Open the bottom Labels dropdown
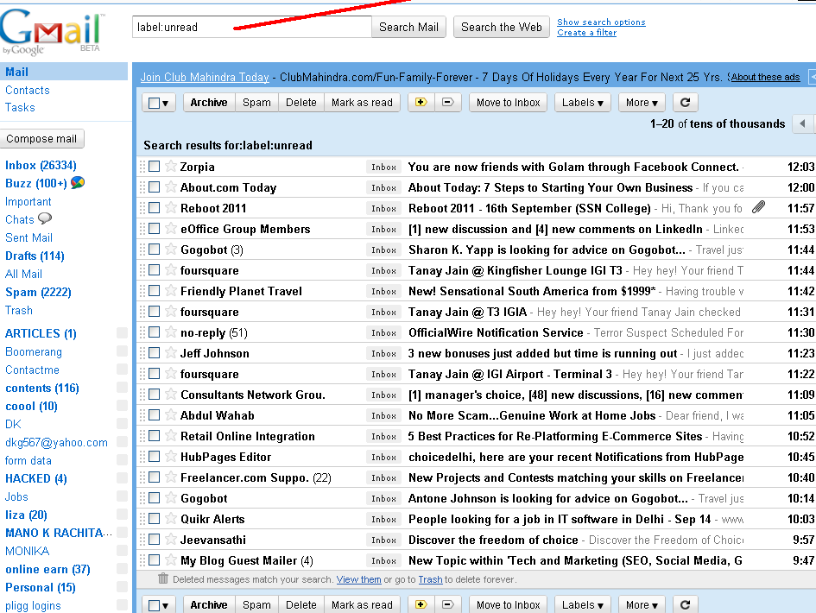816x613 pixels. [x=582, y=604]
